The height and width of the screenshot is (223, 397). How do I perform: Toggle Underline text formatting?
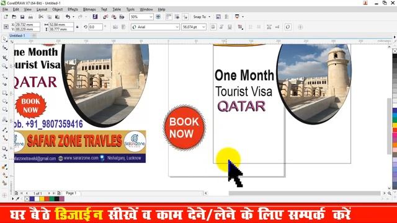pyautogui.click(x=230, y=27)
